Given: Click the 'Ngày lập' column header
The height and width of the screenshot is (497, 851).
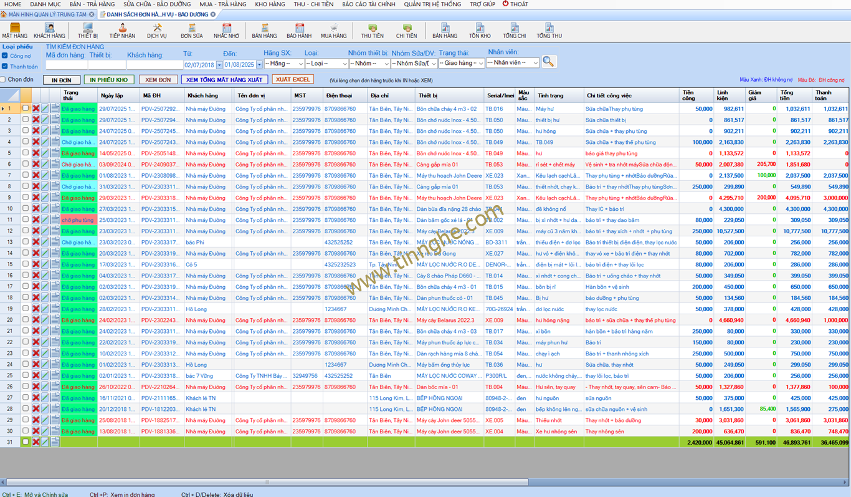Looking at the screenshot, I should click(x=118, y=95).
